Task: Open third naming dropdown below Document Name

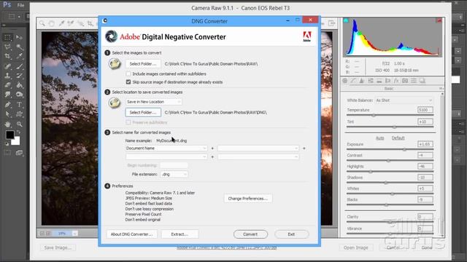Action: coord(166,156)
